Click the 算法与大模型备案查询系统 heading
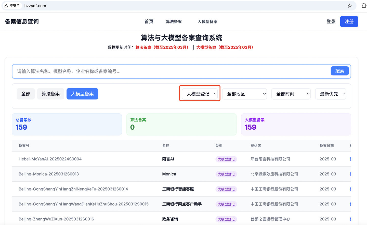 pyautogui.click(x=181, y=38)
